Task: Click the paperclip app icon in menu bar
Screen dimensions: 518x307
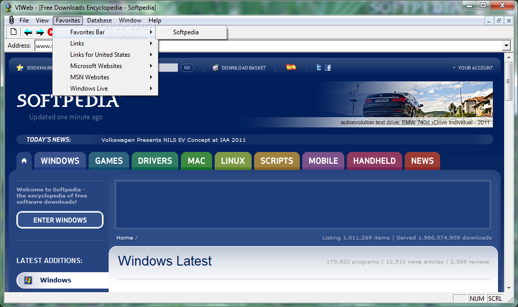Action: tap(12, 20)
